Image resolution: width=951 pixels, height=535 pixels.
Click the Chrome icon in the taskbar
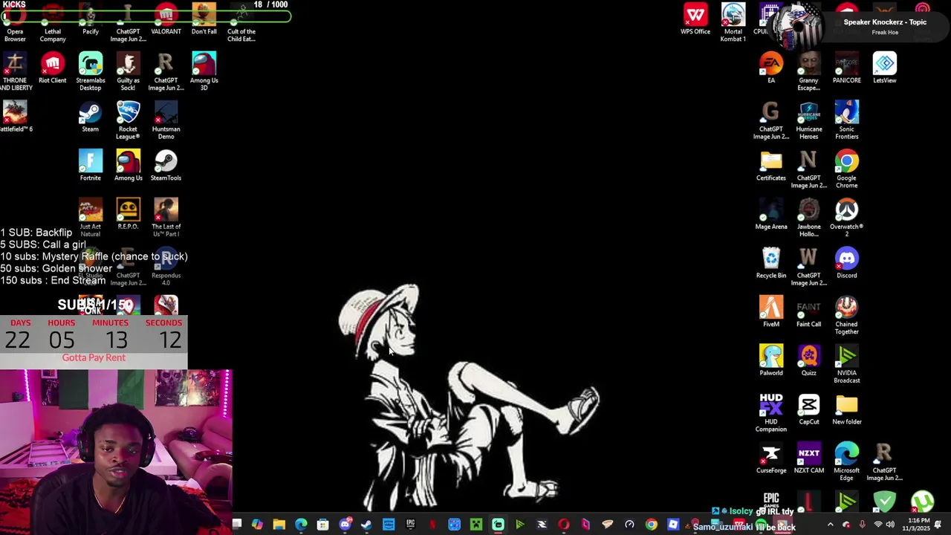(x=651, y=525)
